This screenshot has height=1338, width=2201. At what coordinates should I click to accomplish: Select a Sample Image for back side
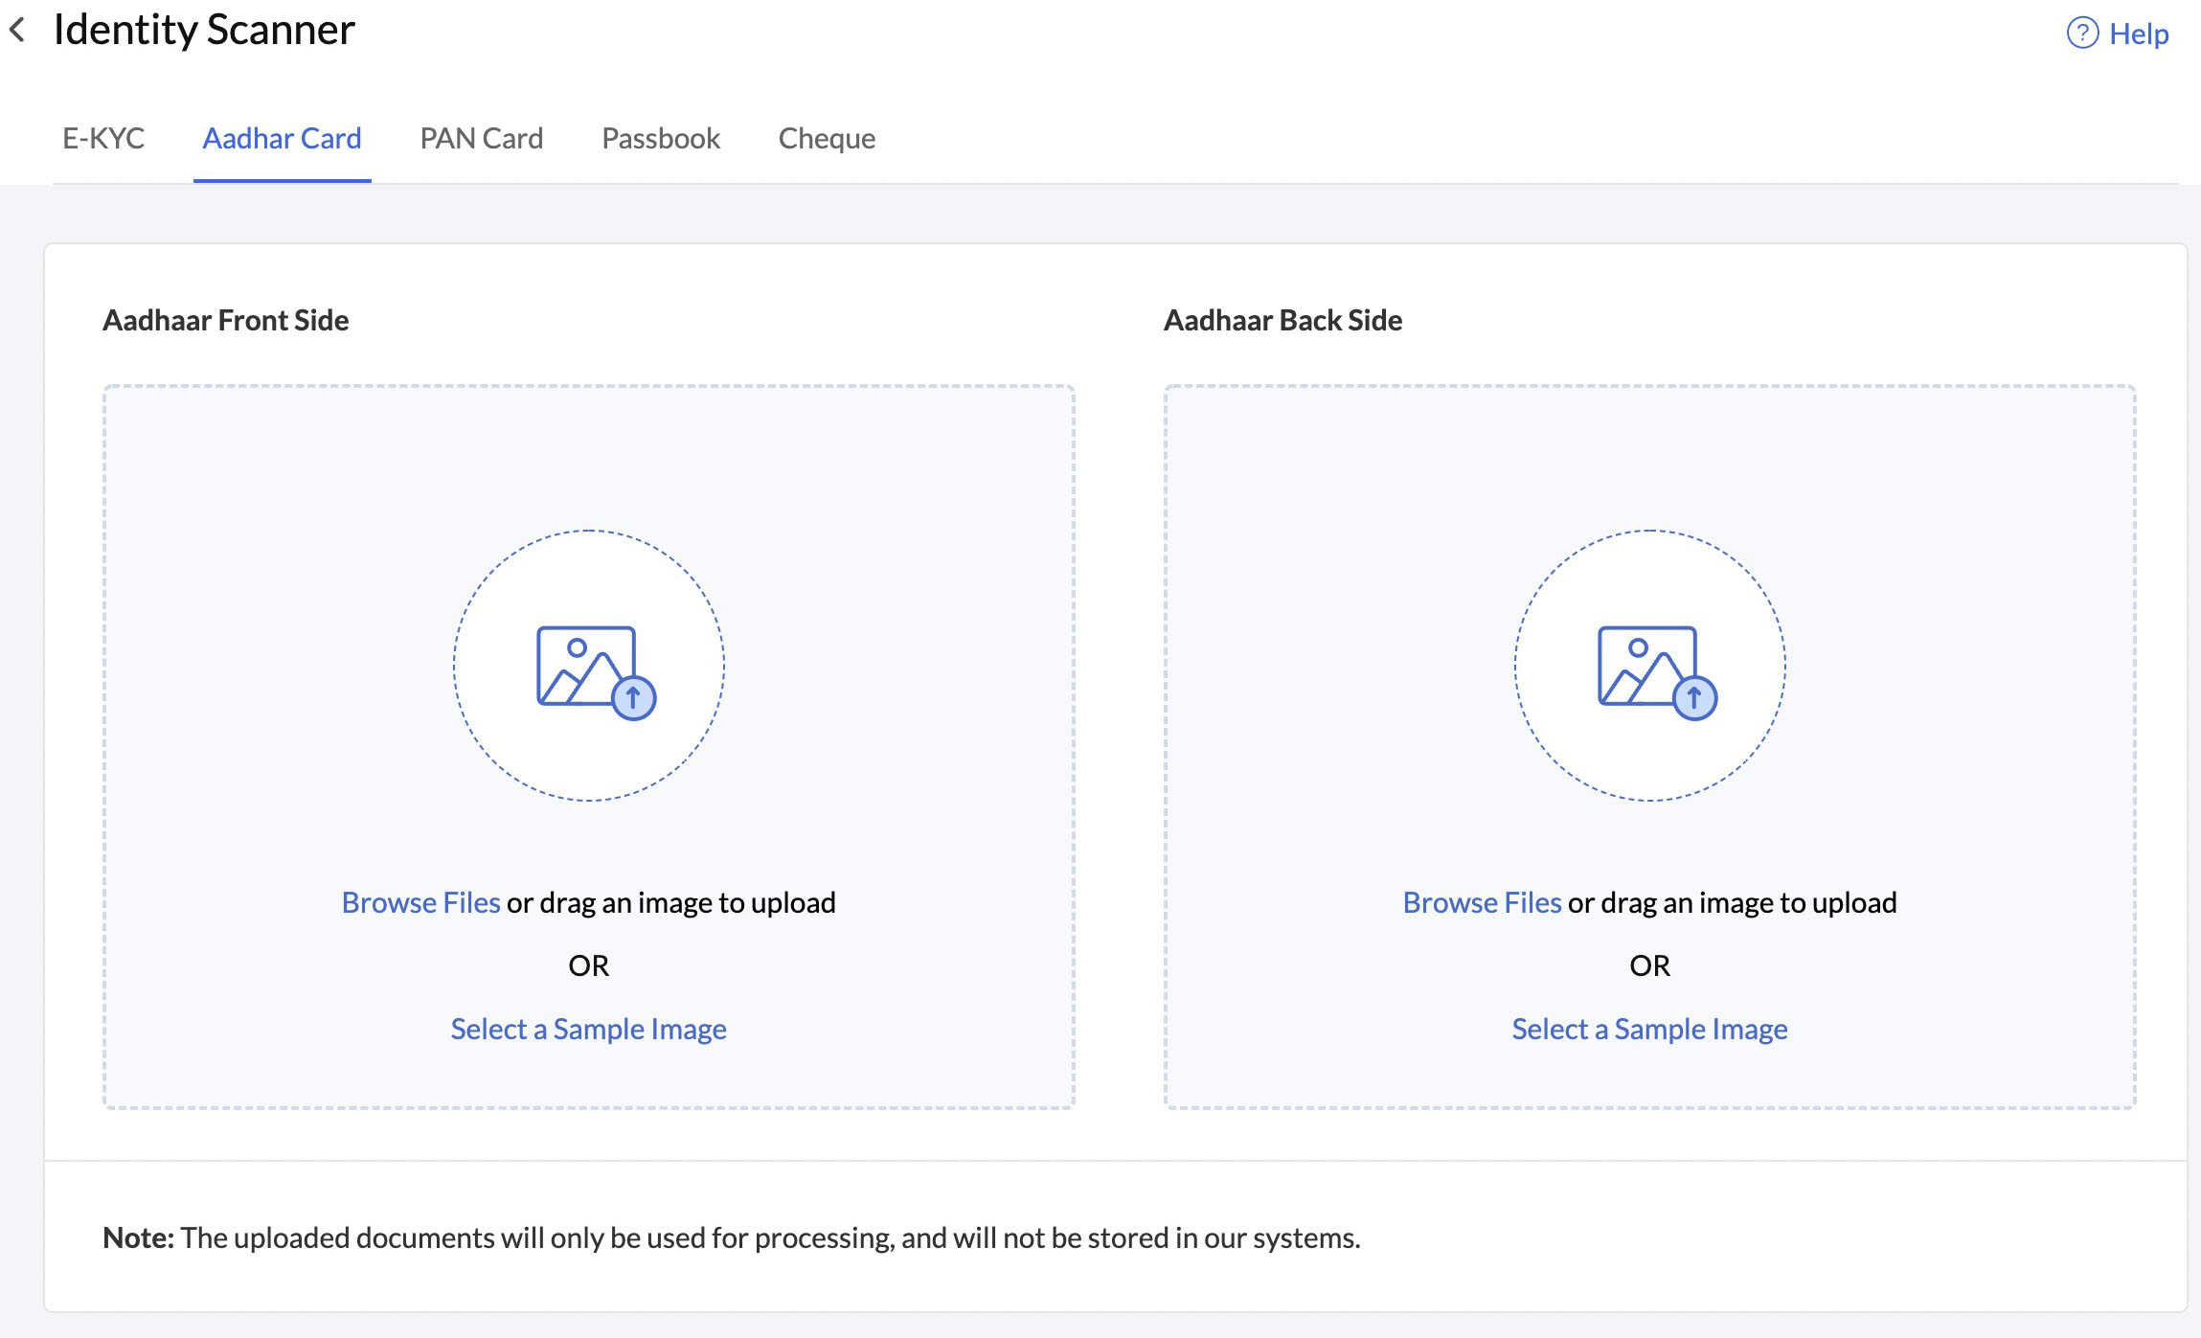[1649, 1029]
